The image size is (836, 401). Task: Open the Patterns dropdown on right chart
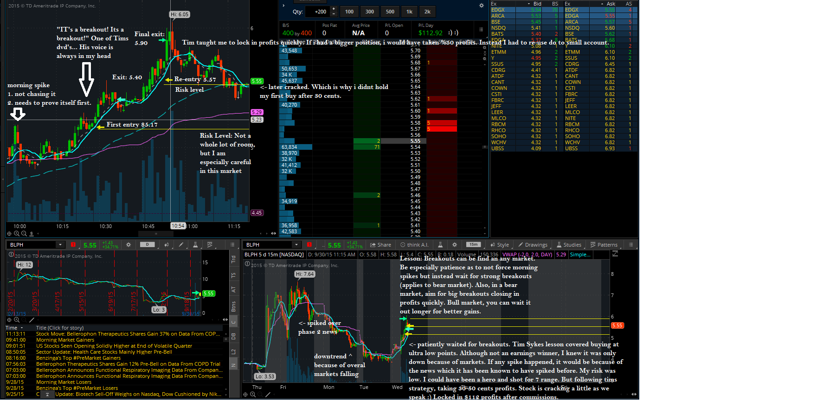point(604,245)
